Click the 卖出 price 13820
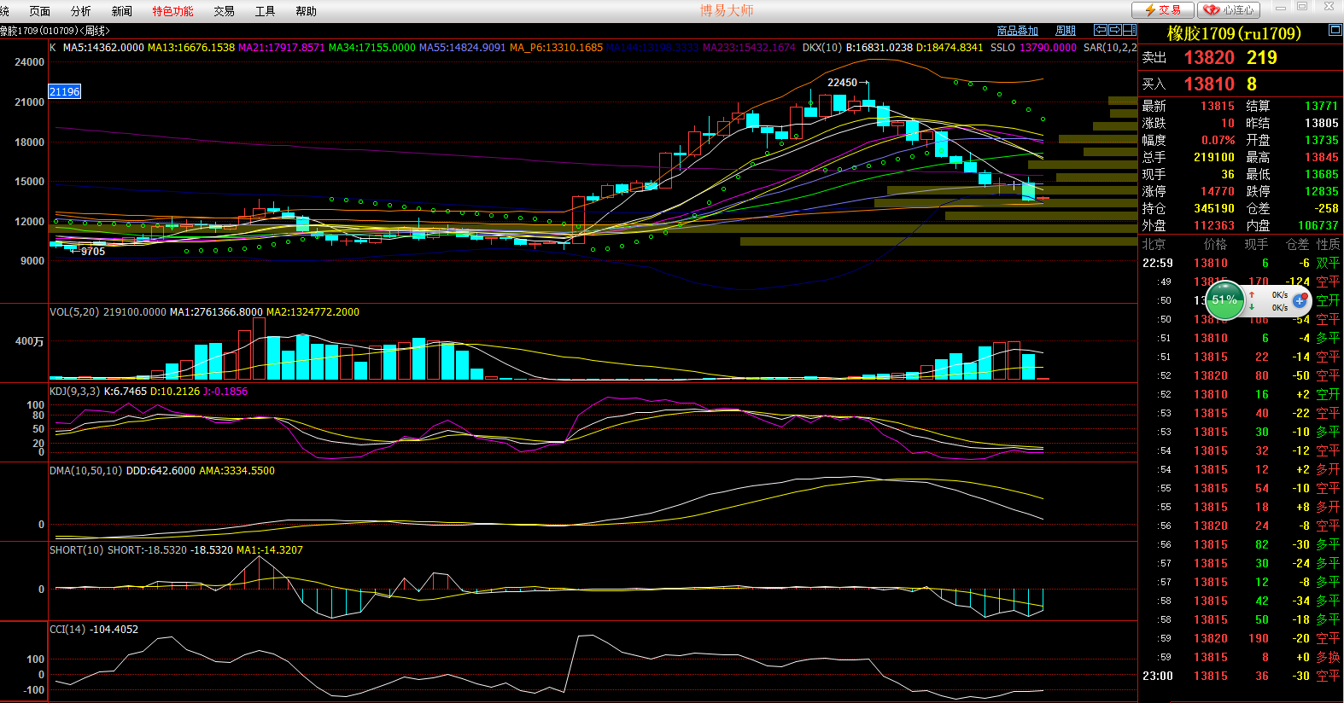This screenshot has height=703, width=1344. [1209, 58]
